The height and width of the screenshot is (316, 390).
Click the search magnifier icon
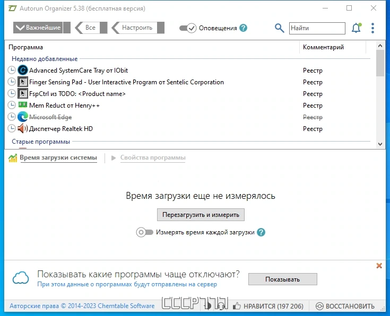click(279, 28)
